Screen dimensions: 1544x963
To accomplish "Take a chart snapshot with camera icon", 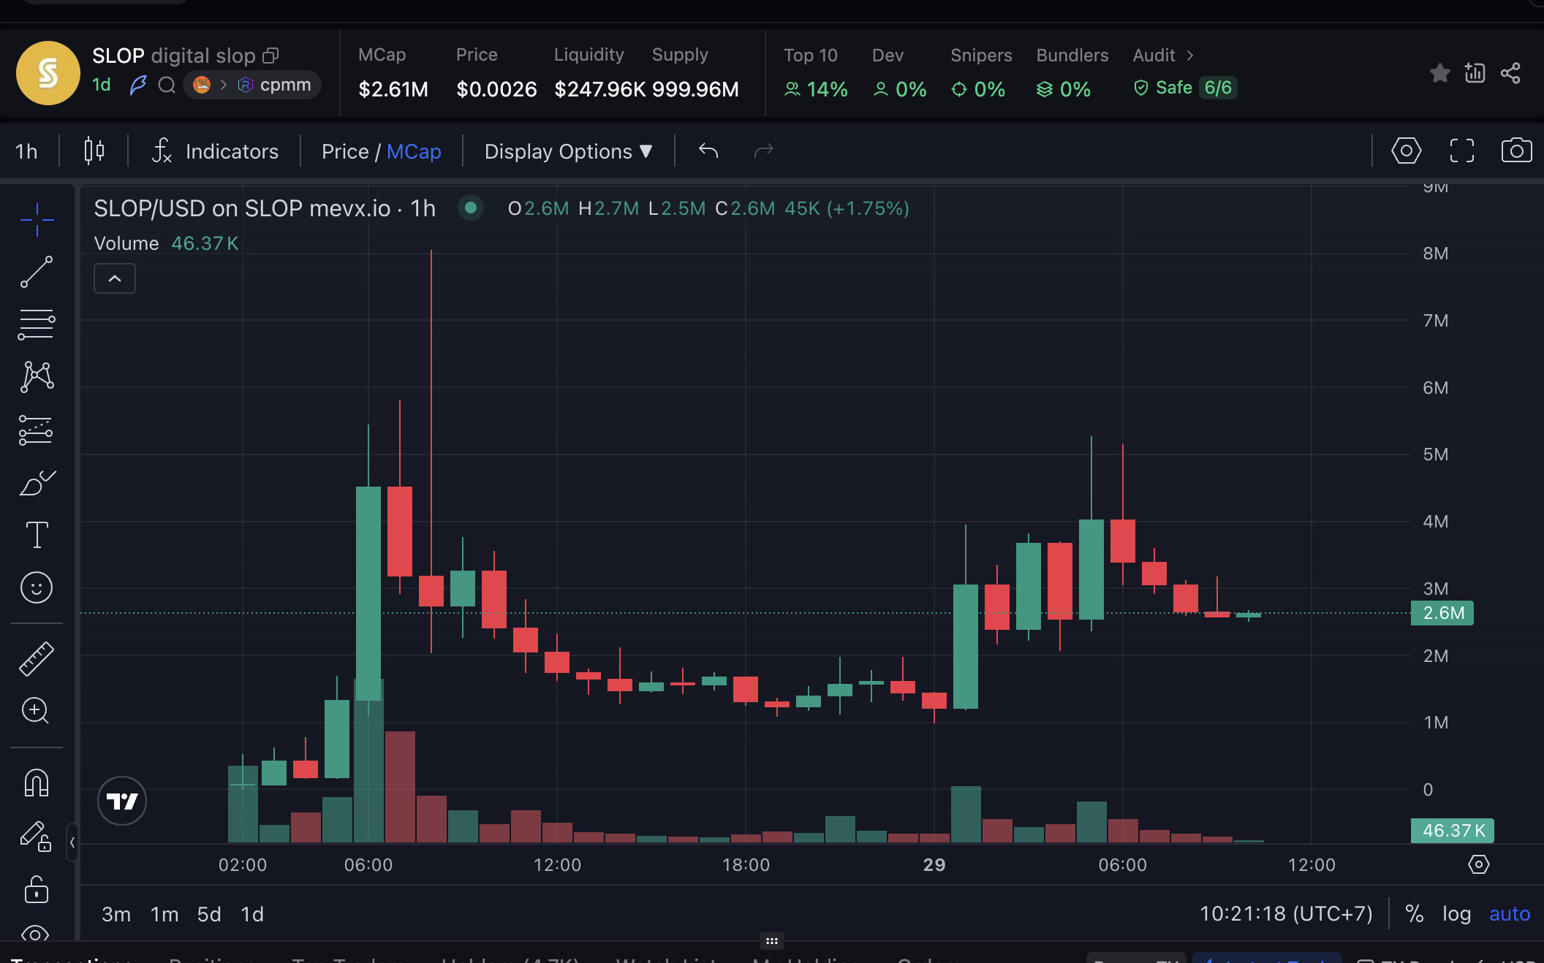I will pyautogui.click(x=1517, y=151).
